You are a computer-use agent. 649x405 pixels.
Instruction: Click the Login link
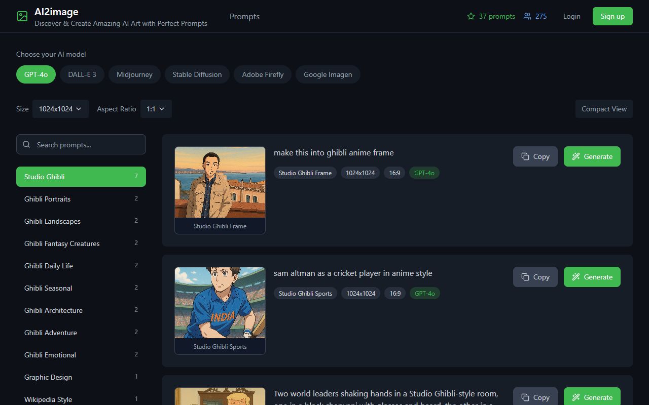571,16
